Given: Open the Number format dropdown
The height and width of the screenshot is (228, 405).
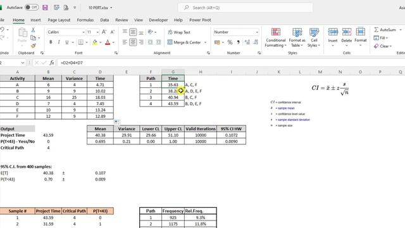Looking at the screenshot, I should coord(257,32).
